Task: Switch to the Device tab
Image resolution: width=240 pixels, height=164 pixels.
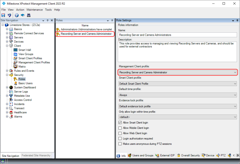Action: point(208,155)
